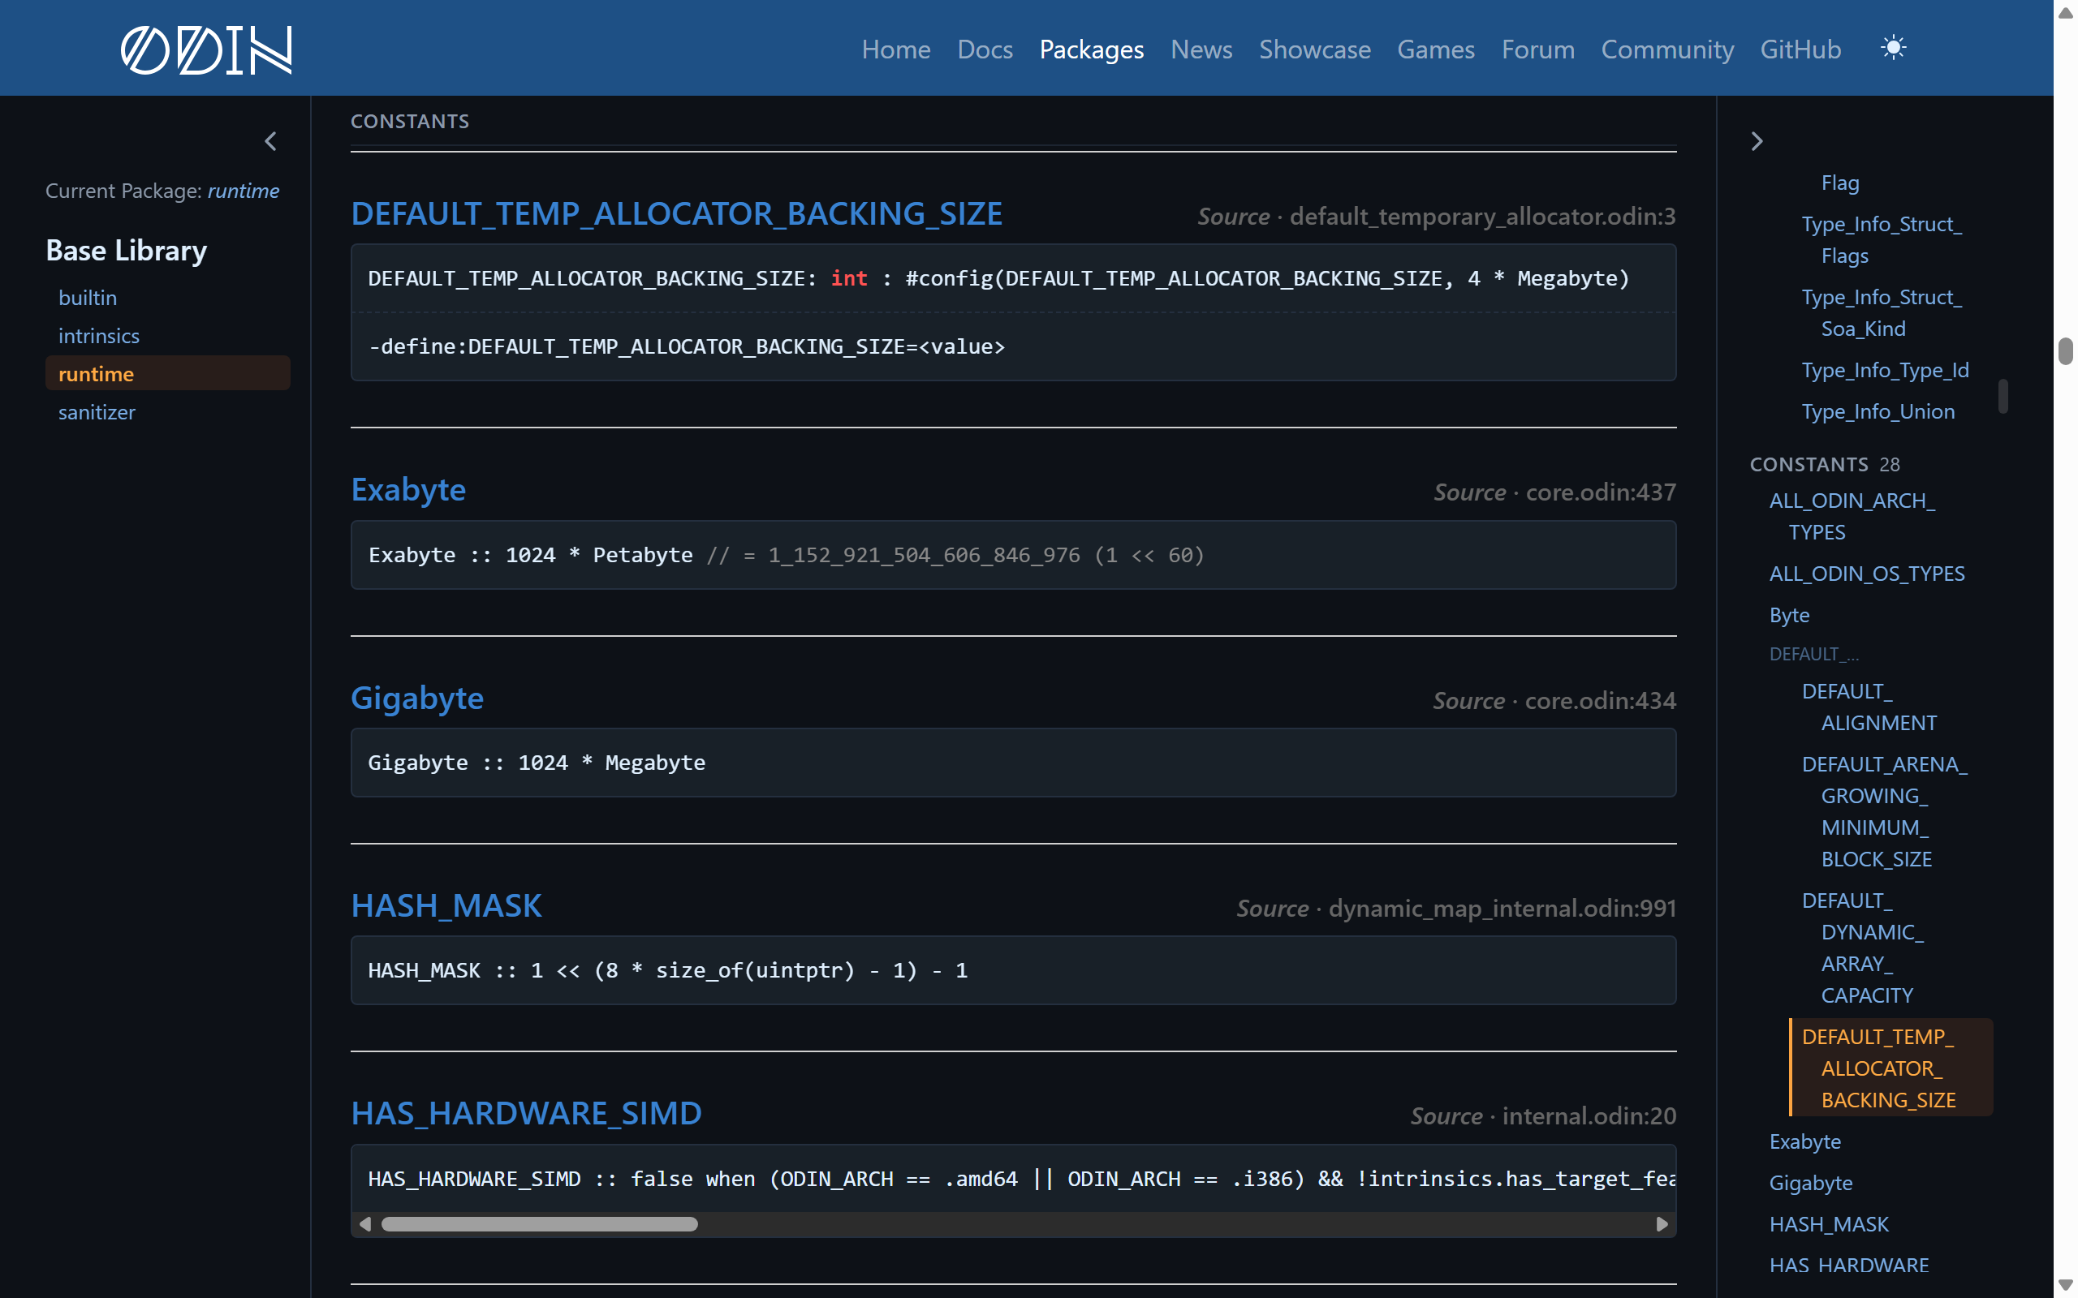The width and height of the screenshot is (2078, 1298).
Task: Go to the GitHub nav link
Action: 1800,49
